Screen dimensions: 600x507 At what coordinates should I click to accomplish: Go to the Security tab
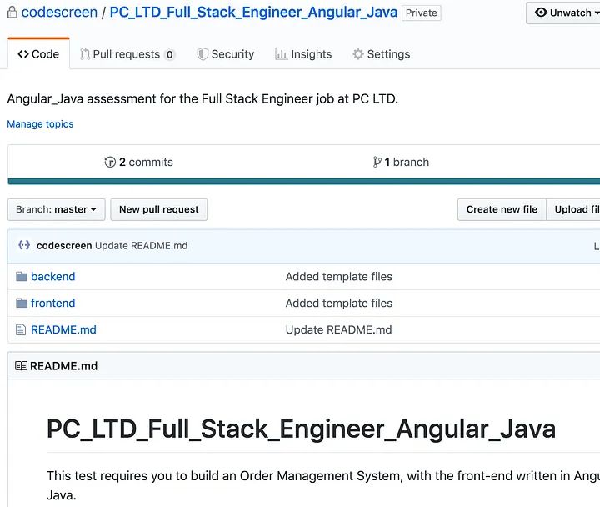point(226,54)
